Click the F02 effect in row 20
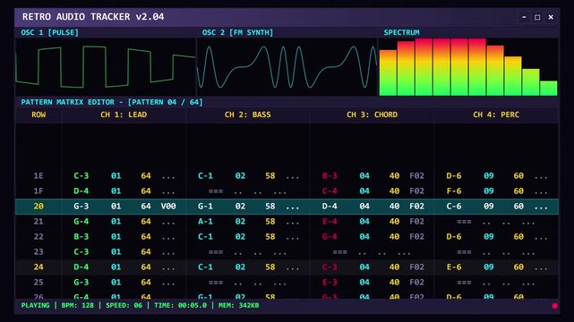Viewport: 574px width, 322px height. 416,206
